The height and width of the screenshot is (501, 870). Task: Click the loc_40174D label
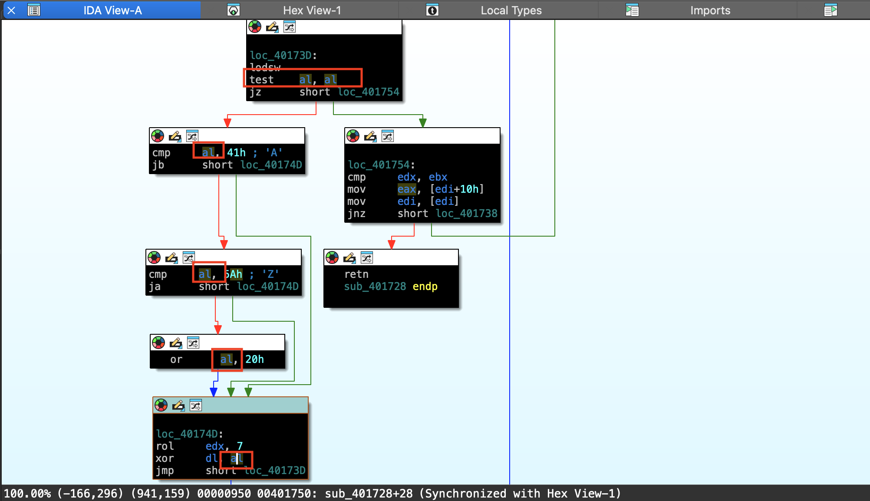point(189,434)
